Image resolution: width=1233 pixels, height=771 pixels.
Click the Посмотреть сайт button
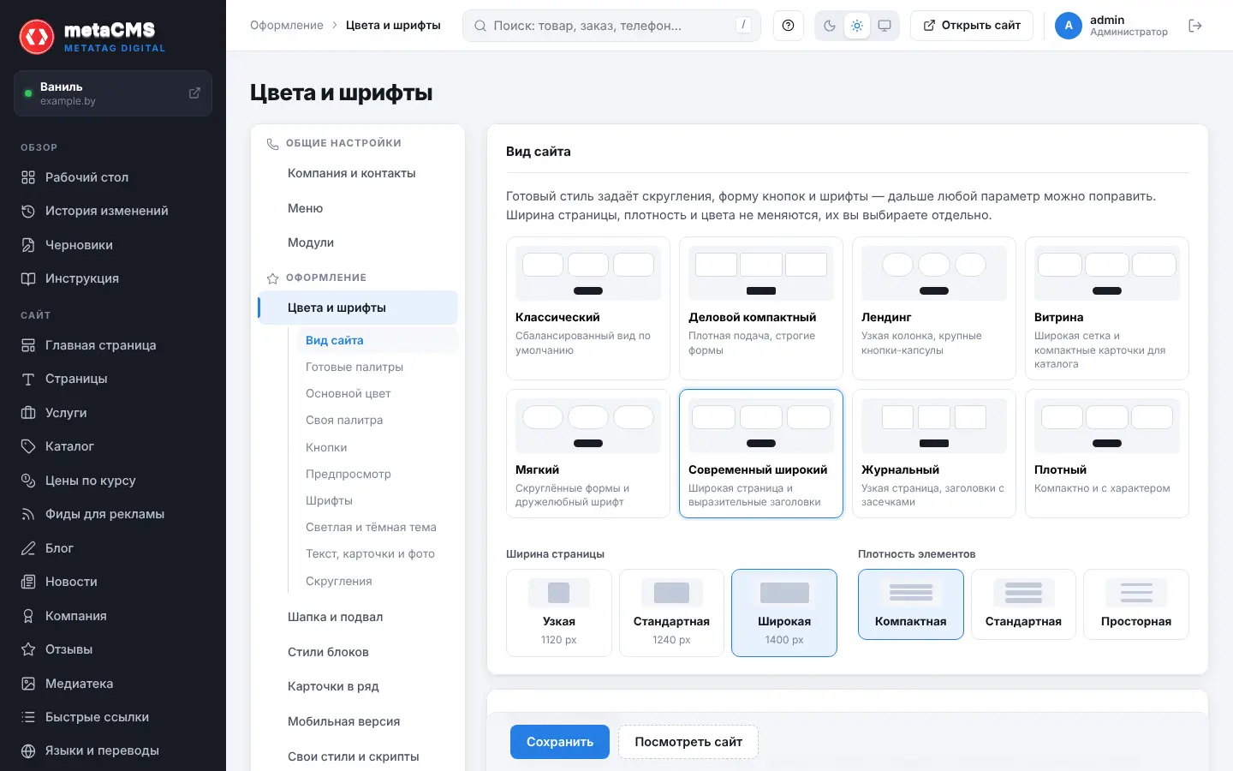click(x=688, y=742)
